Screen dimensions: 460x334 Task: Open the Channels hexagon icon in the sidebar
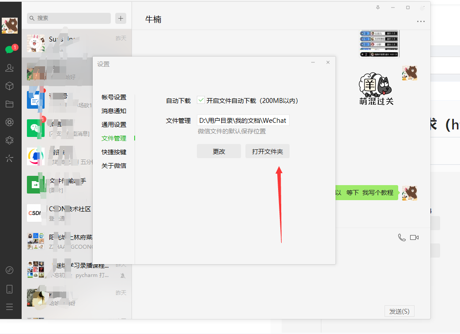[x=10, y=140]
